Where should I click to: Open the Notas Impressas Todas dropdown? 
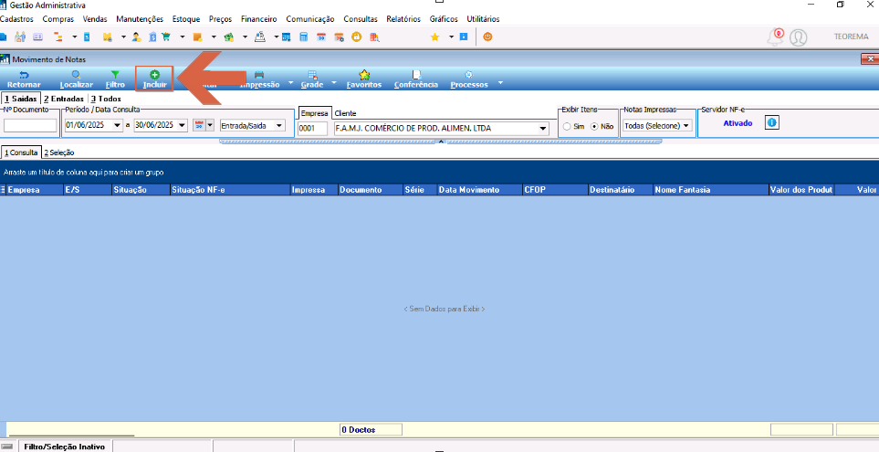657,126
